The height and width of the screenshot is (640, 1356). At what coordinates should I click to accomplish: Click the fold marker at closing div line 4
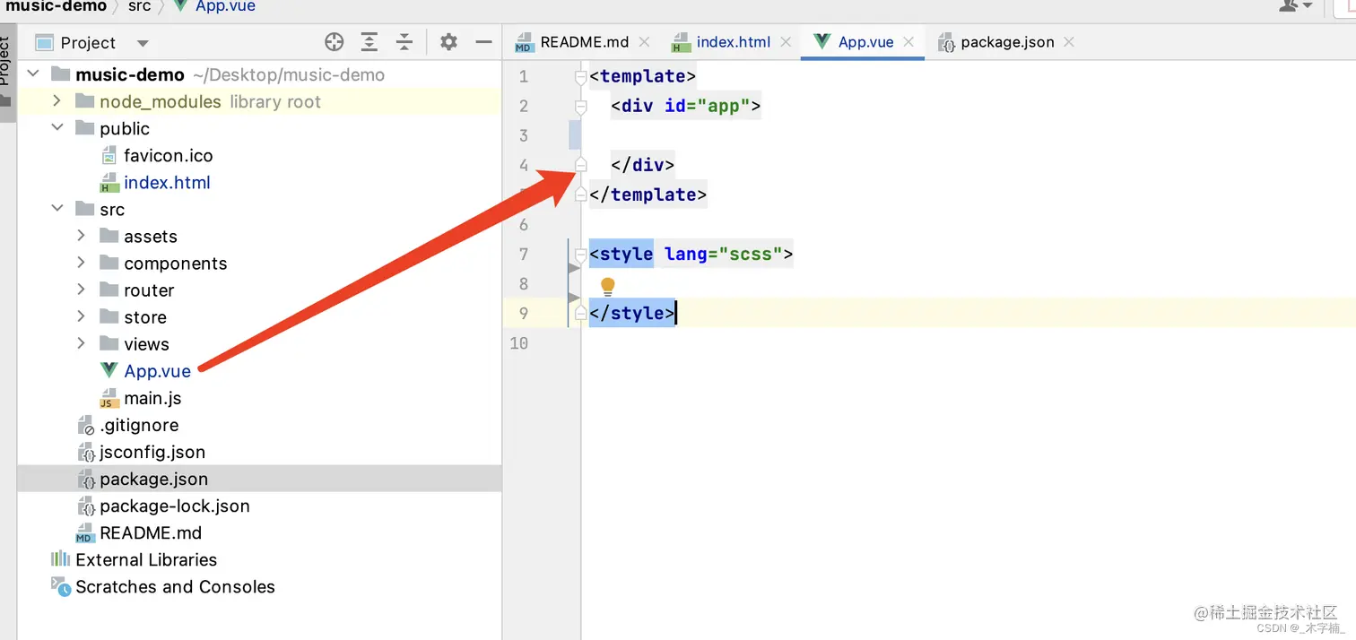click(x=580, y=165)
